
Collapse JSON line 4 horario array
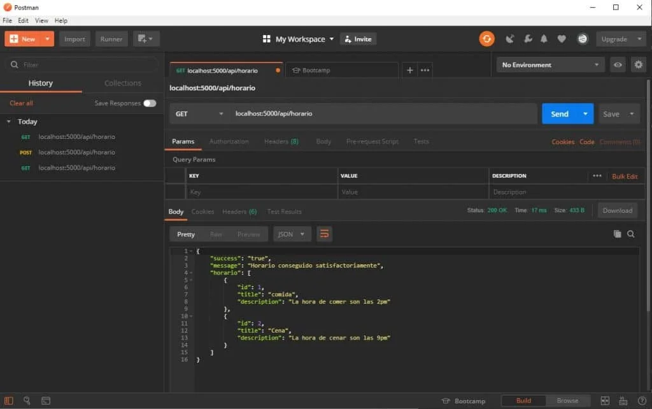click(191, 273)
